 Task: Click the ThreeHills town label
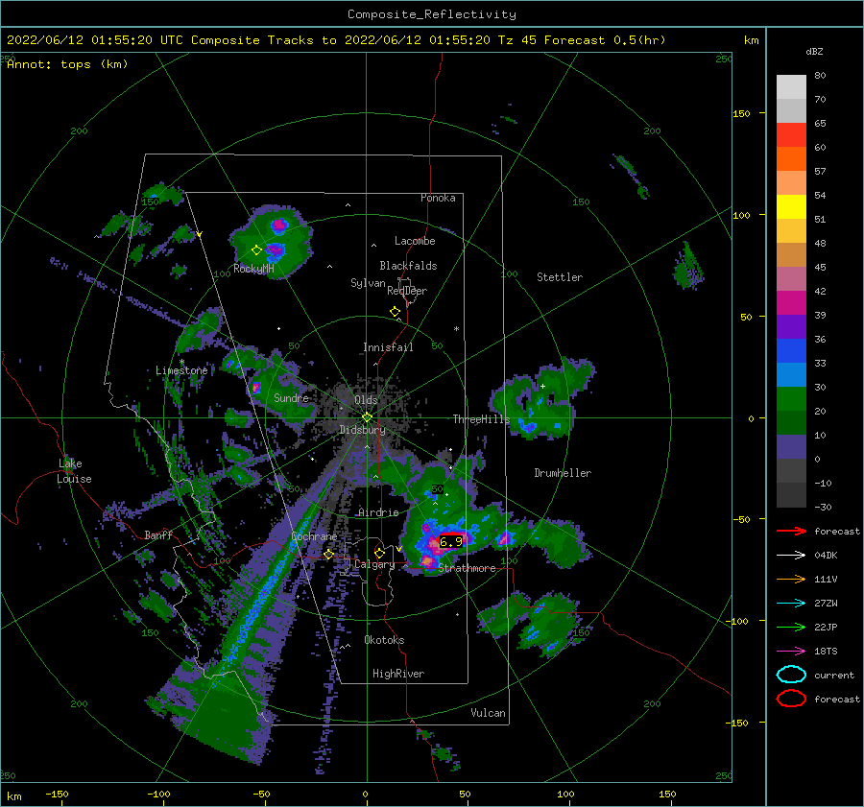click(482, 419)
